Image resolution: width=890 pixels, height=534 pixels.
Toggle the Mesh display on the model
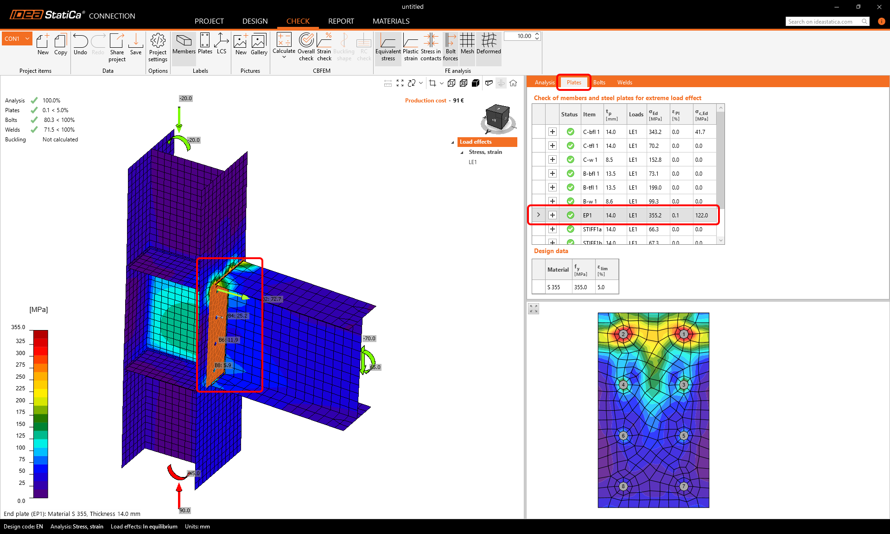pos(467,46)
